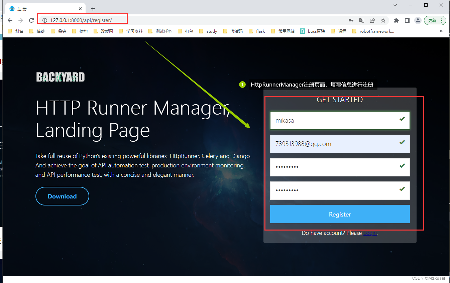This screenshot has height=283, width=450.
Task: Open the flask bookmark folder
Action: pos(257,31)
